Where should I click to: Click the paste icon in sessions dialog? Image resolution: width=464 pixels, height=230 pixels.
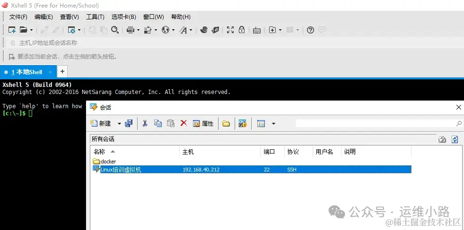click(171, 123)
